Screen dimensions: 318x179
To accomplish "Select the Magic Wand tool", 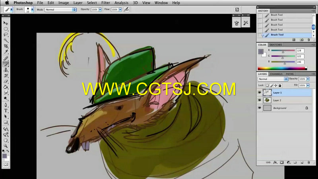I will point(6,40).
